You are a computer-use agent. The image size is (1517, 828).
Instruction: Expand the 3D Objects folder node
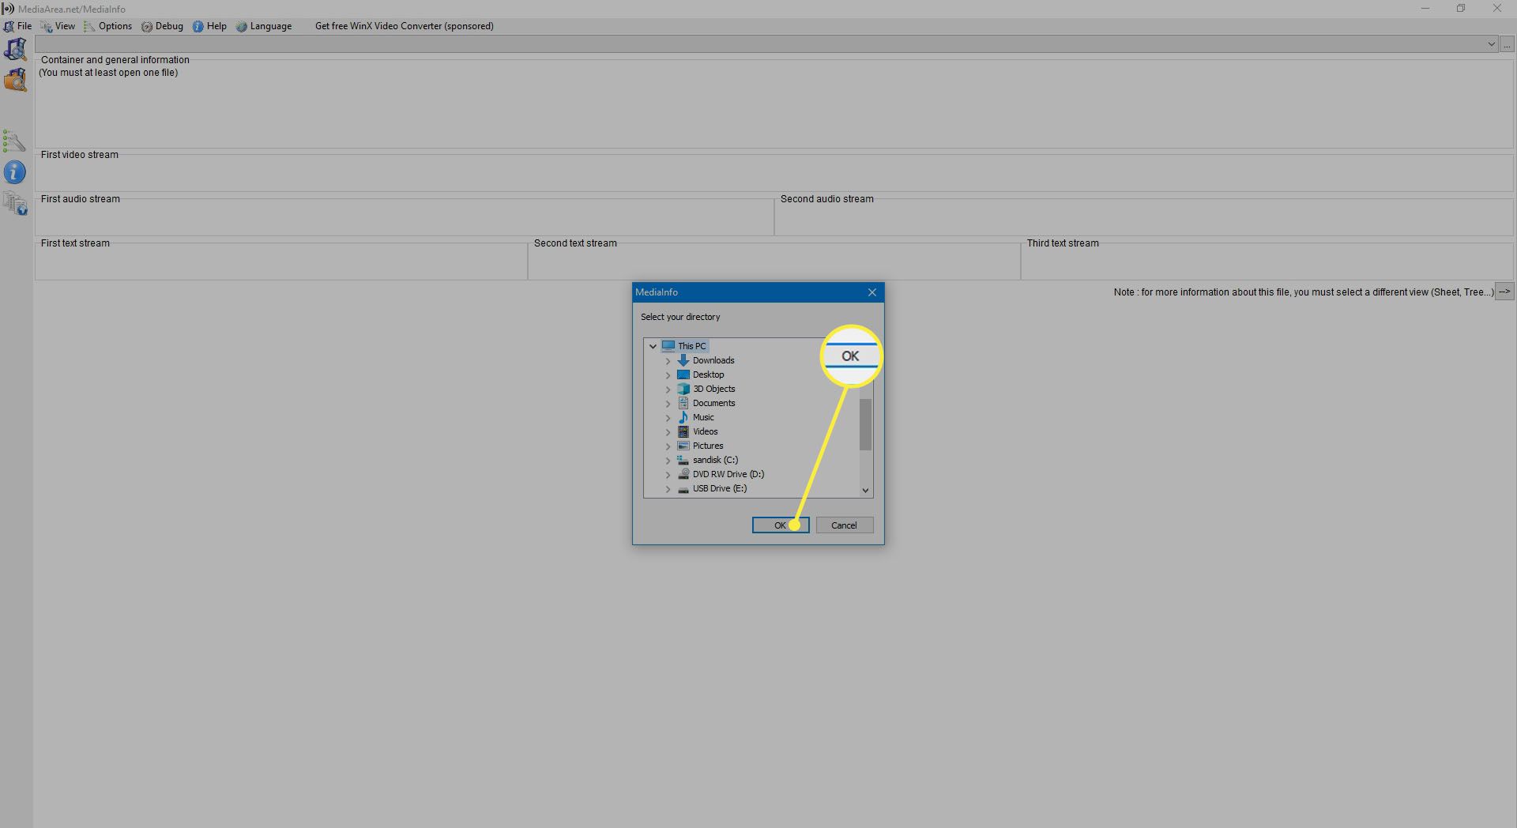point(668,389)
